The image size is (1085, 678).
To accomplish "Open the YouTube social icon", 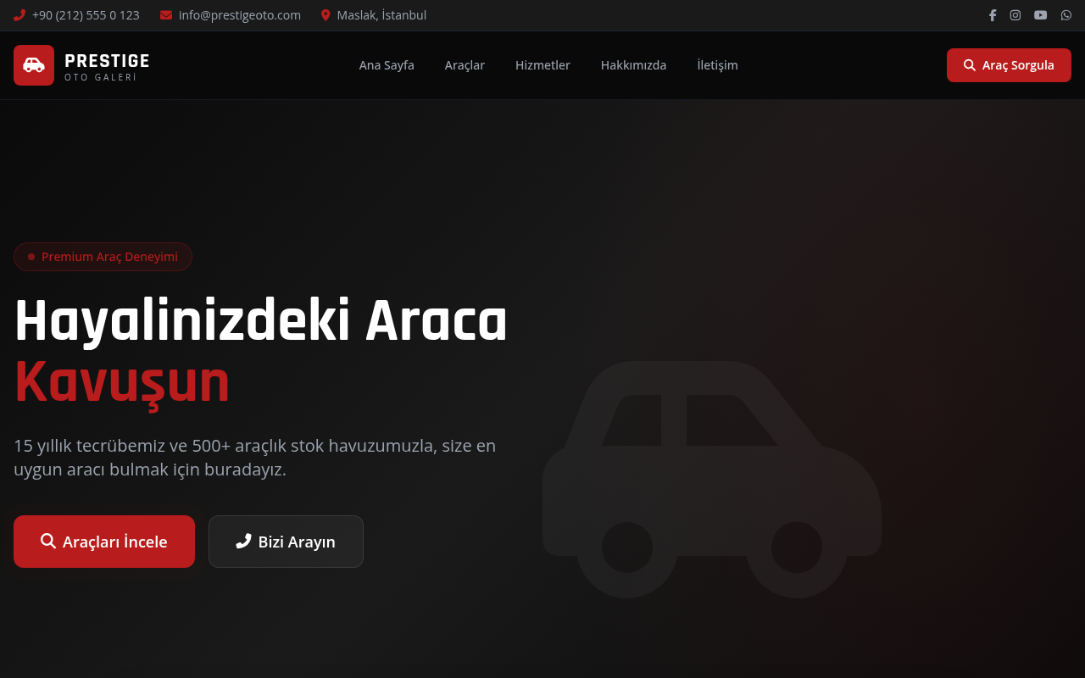I will pyautogui.click(x=1040, y=14).
